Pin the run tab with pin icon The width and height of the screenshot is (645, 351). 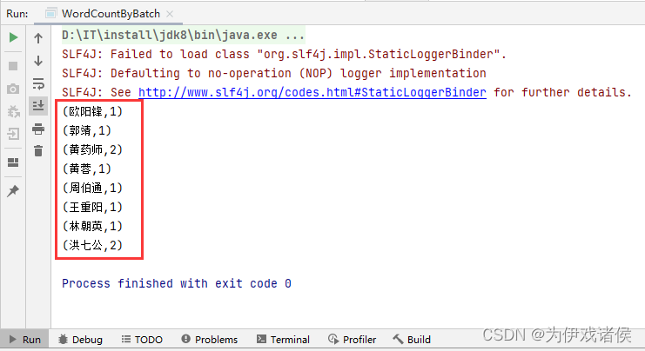click(x=13, y=191)
